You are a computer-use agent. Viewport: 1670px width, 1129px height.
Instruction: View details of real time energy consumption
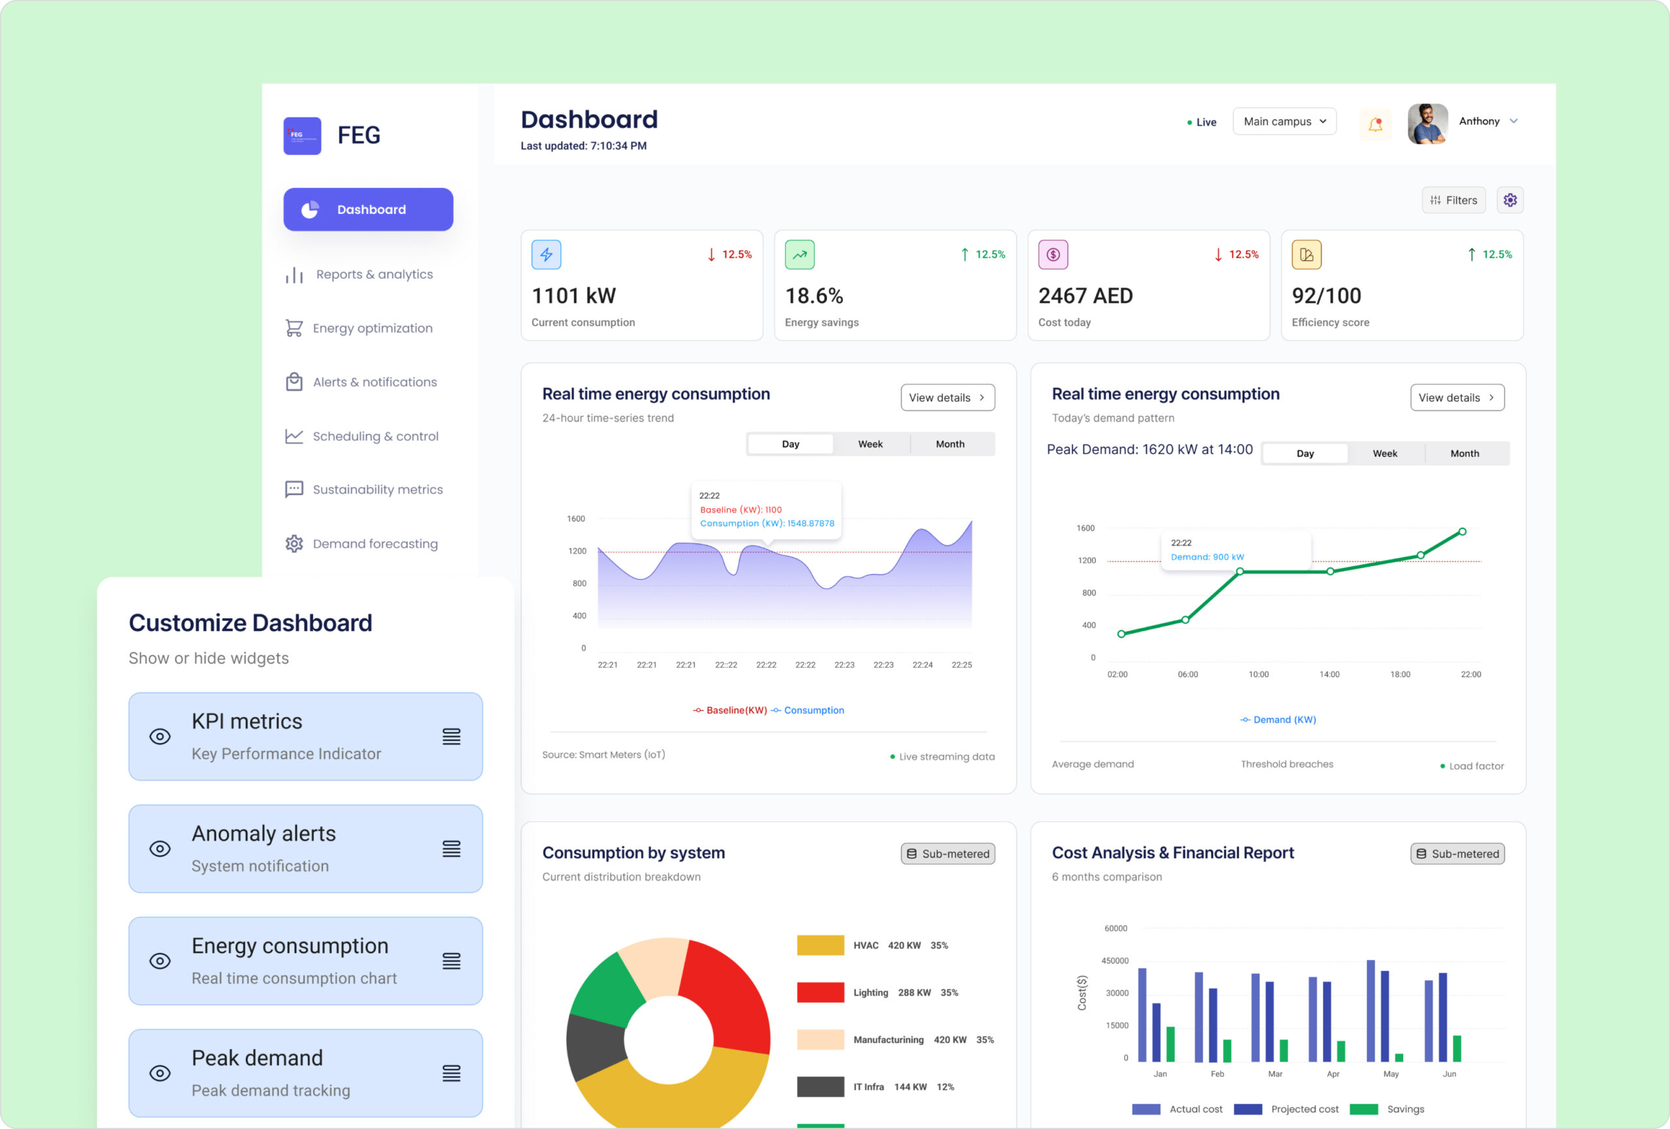pyautogui.click(x=947, y=397)
